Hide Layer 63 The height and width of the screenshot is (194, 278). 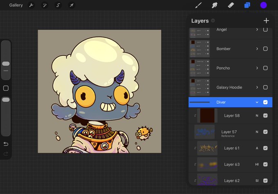(265, 165)
